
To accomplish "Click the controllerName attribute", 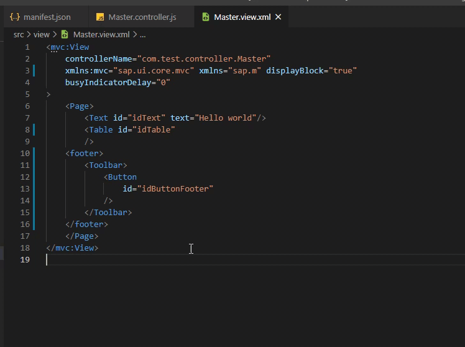I will (x=98, y=58).
